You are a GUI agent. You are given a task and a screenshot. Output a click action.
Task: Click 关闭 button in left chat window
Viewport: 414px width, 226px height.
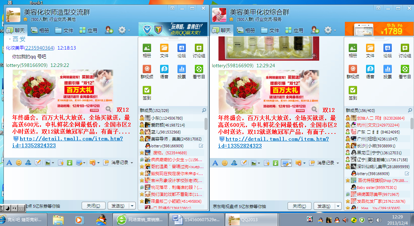(x=93, y=206)
